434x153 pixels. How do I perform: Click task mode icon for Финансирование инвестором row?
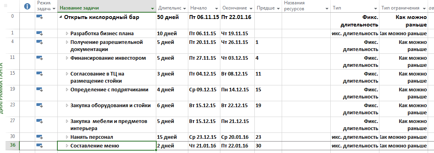click(x=40, y=58)
